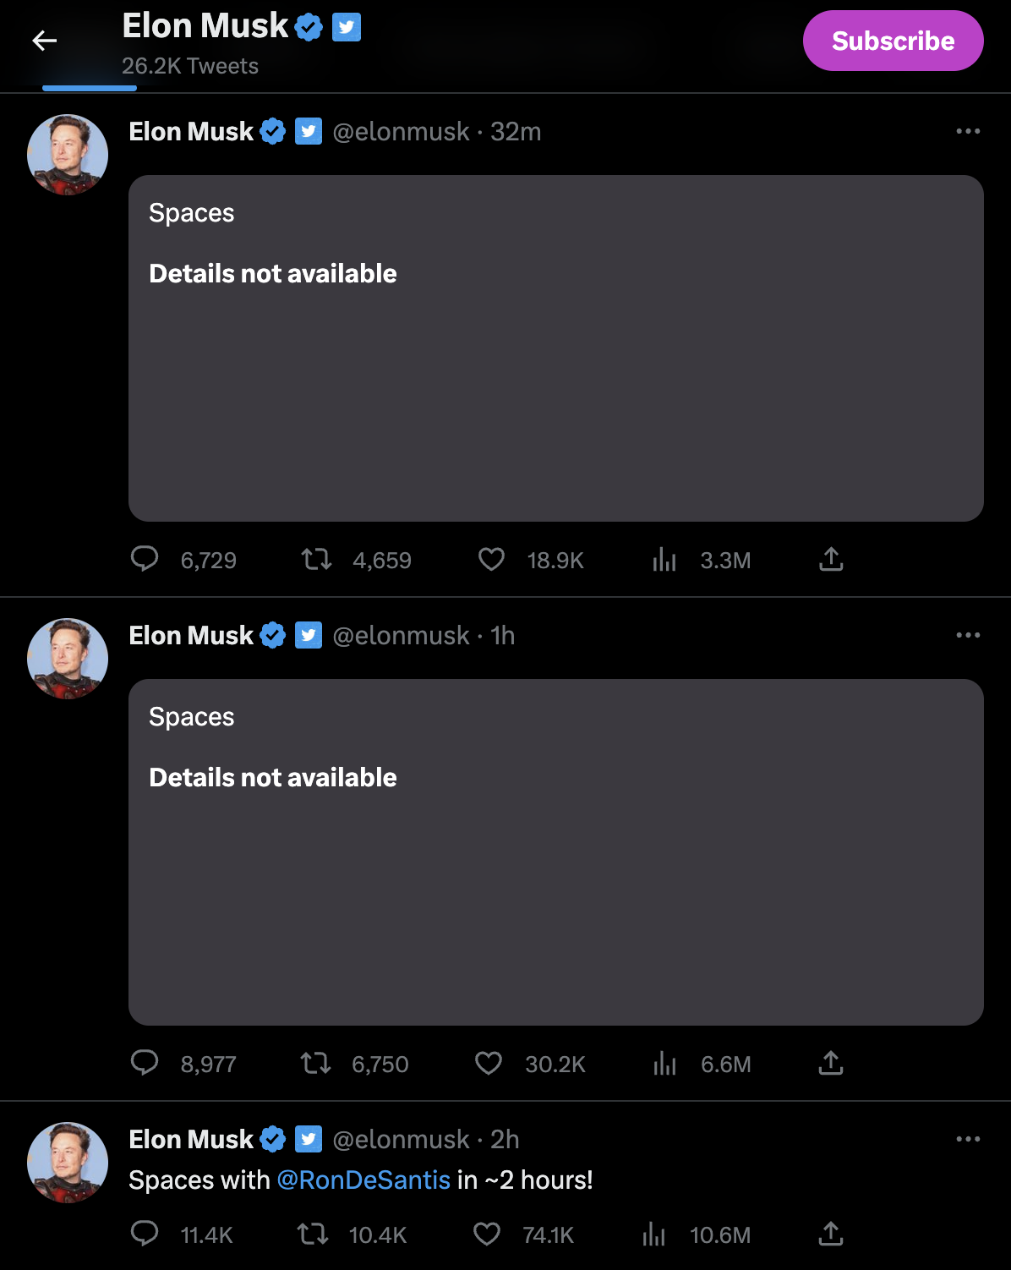Share the 32m-old tweet

(x=831, y=559)
